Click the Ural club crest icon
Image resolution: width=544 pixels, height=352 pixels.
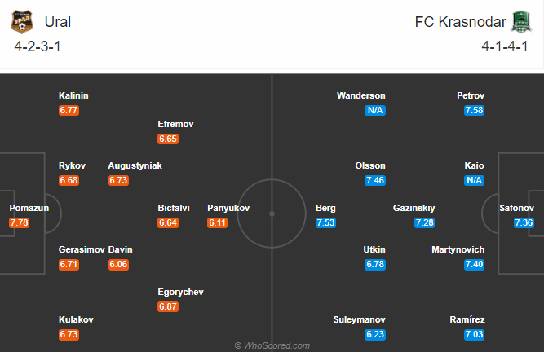pos(22,22)
